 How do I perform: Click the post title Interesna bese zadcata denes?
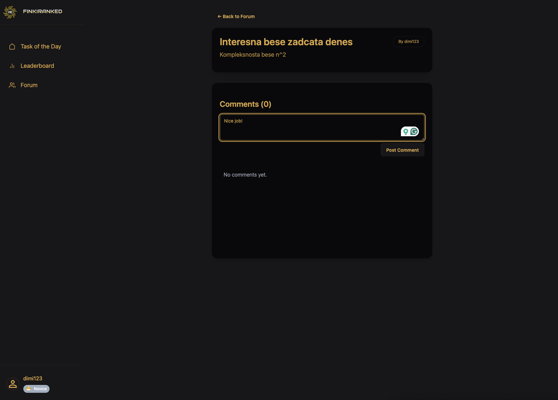pos(286,42)
